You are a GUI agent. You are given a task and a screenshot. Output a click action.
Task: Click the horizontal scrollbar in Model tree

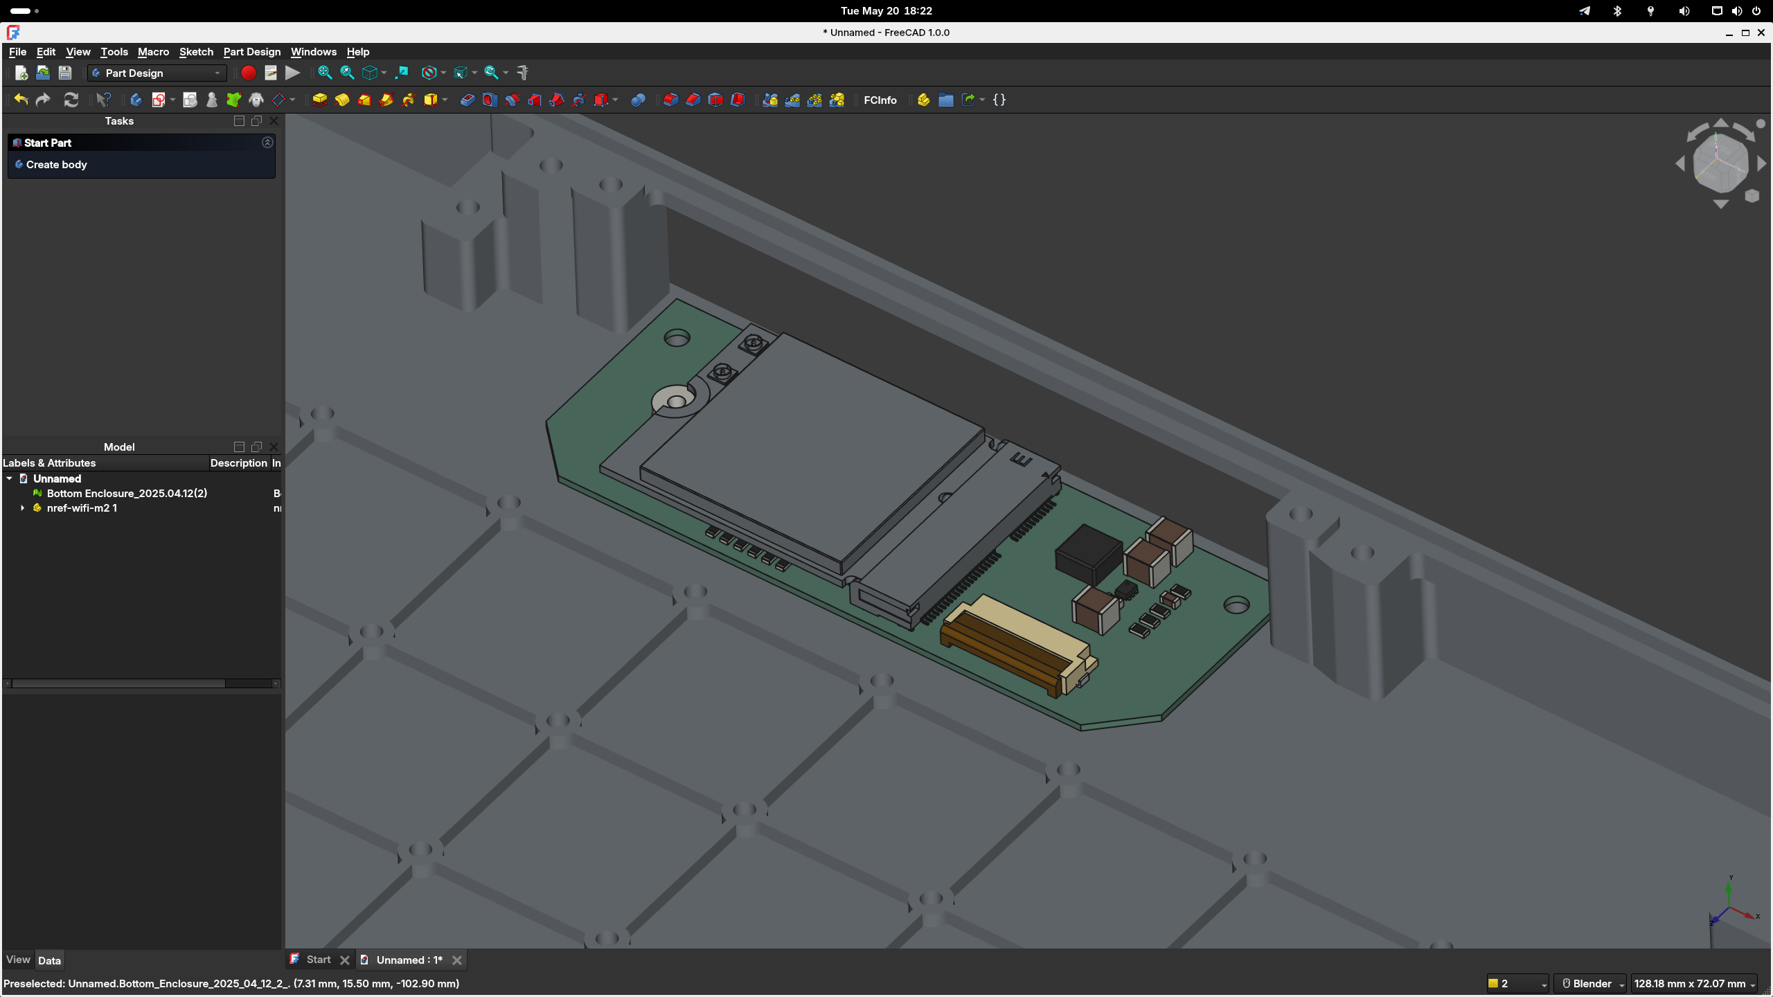point(118,683)
